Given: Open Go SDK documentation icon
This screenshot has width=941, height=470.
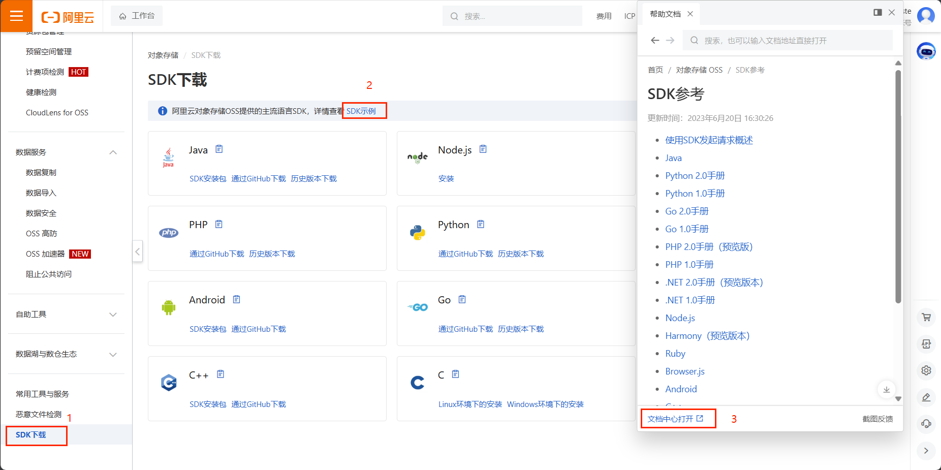Looking at the screenshot, I should (462, 299).
